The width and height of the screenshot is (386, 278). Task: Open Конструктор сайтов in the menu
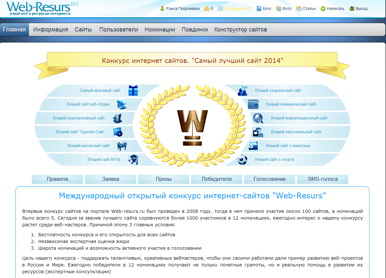click(241, 30)
